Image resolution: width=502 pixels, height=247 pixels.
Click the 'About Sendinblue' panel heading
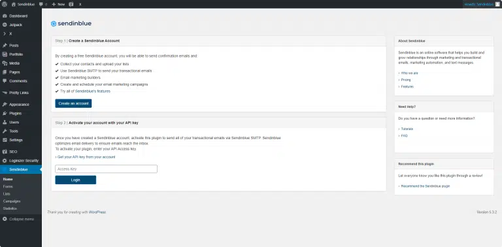click(412, 41)
